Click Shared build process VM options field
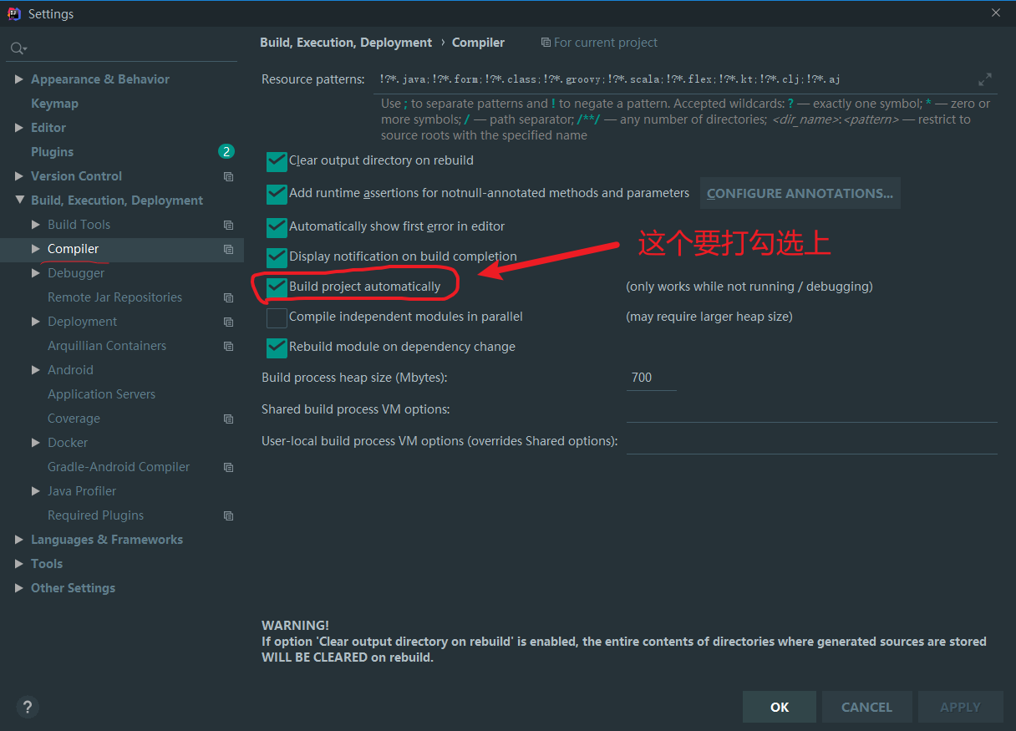1016x731 pixels. [811, 409]
